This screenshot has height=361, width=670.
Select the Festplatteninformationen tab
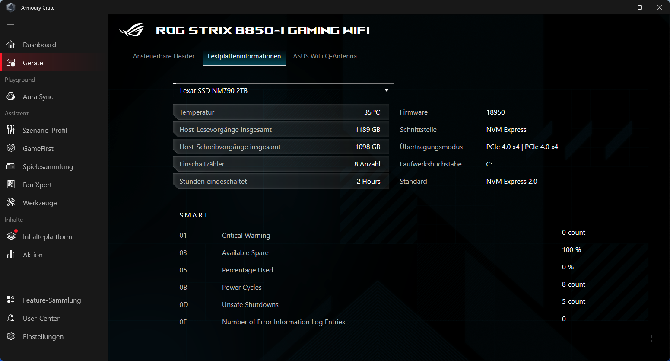tap(244, 56)
